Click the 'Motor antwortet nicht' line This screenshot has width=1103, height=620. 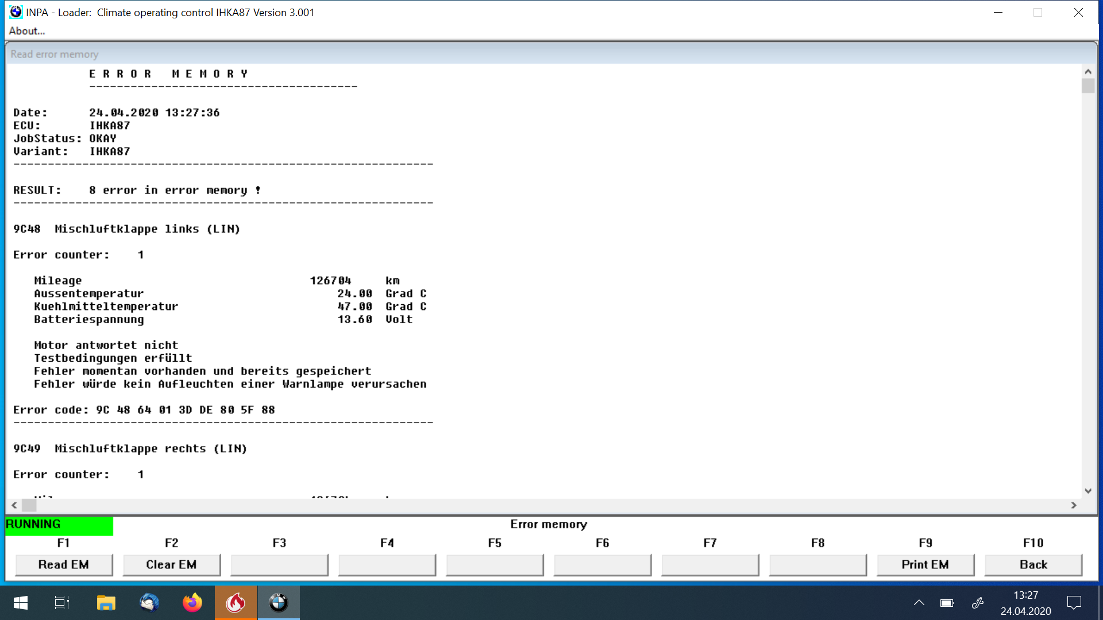[x=106, y=345]
